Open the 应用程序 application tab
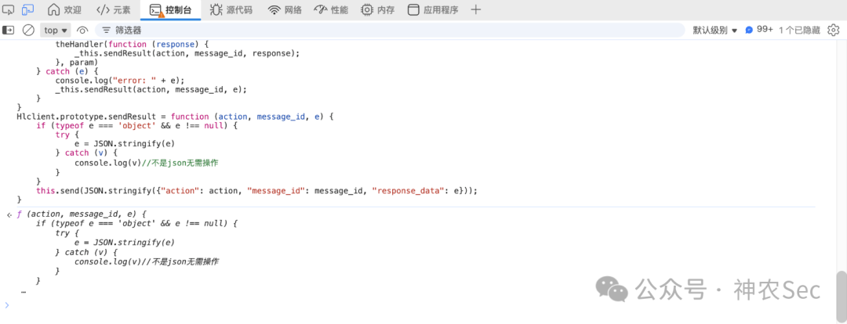The width and height of the screenshot is (847, 324). (433, 9)
